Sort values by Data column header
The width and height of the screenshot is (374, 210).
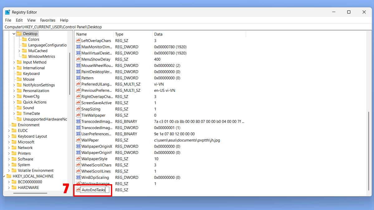pos(199,34)
